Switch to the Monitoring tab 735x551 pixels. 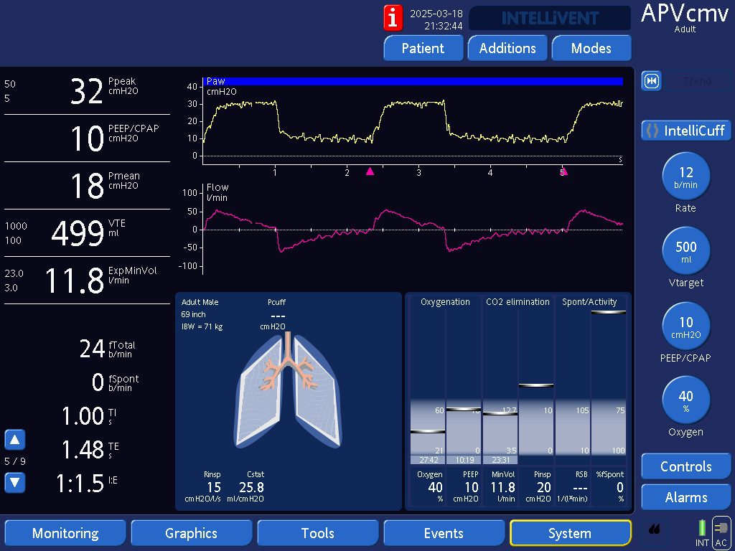coord(65,533)
